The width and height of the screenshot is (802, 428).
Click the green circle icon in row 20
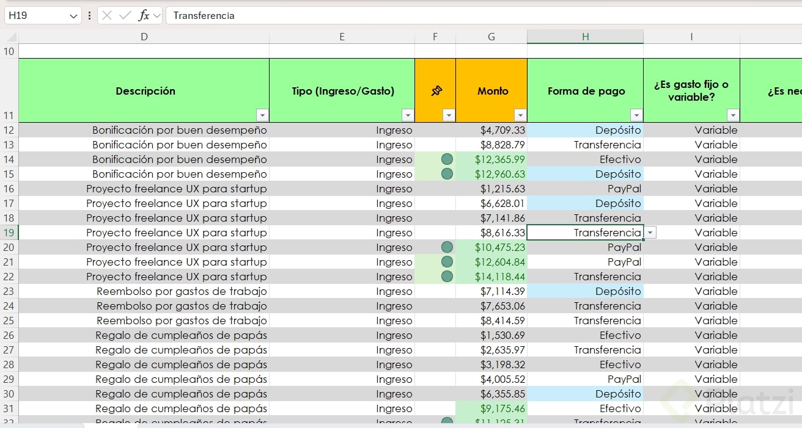pos(447,247)
